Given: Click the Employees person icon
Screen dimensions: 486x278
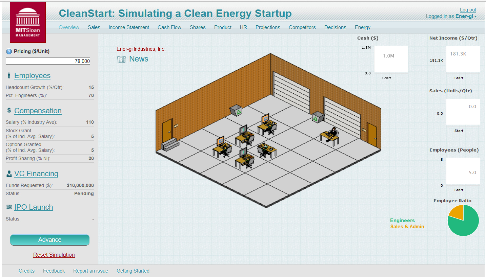Looking at the screenshot, I should [x=9, y=75].
